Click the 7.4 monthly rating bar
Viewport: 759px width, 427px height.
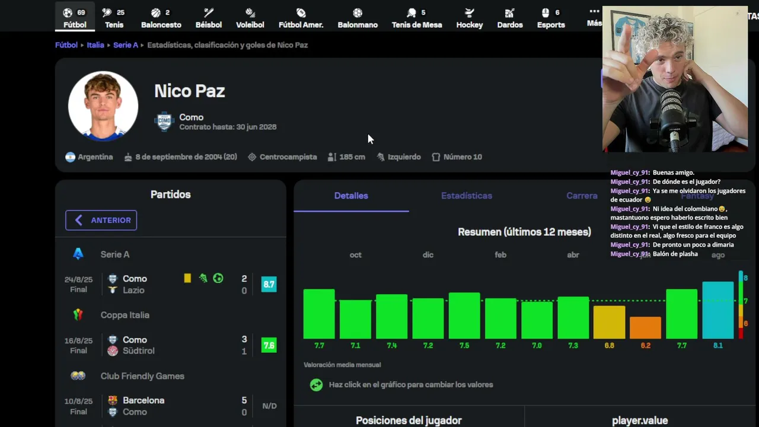point(391,317)
